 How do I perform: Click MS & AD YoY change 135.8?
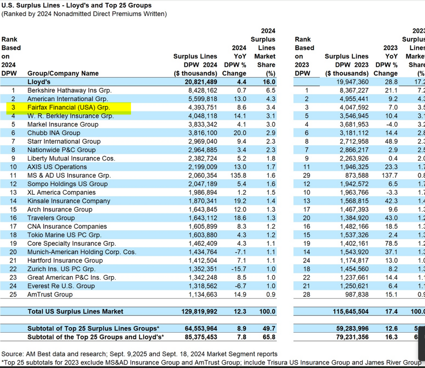point(238,175)
